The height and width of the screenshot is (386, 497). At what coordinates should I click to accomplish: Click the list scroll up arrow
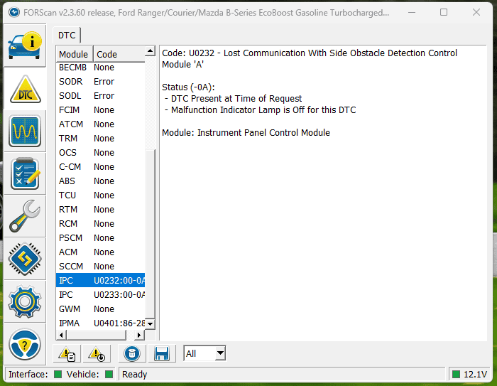[151, 51]
